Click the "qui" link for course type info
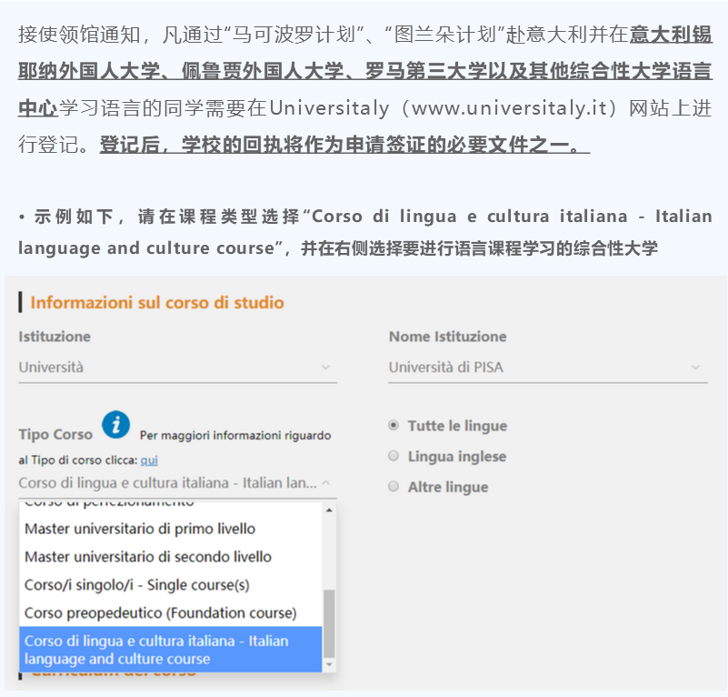 [148, 460]
